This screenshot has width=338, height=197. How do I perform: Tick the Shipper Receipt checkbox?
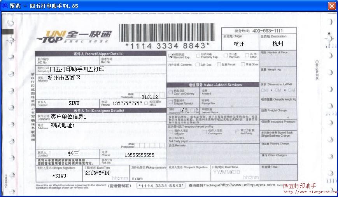tap(171, 102)
